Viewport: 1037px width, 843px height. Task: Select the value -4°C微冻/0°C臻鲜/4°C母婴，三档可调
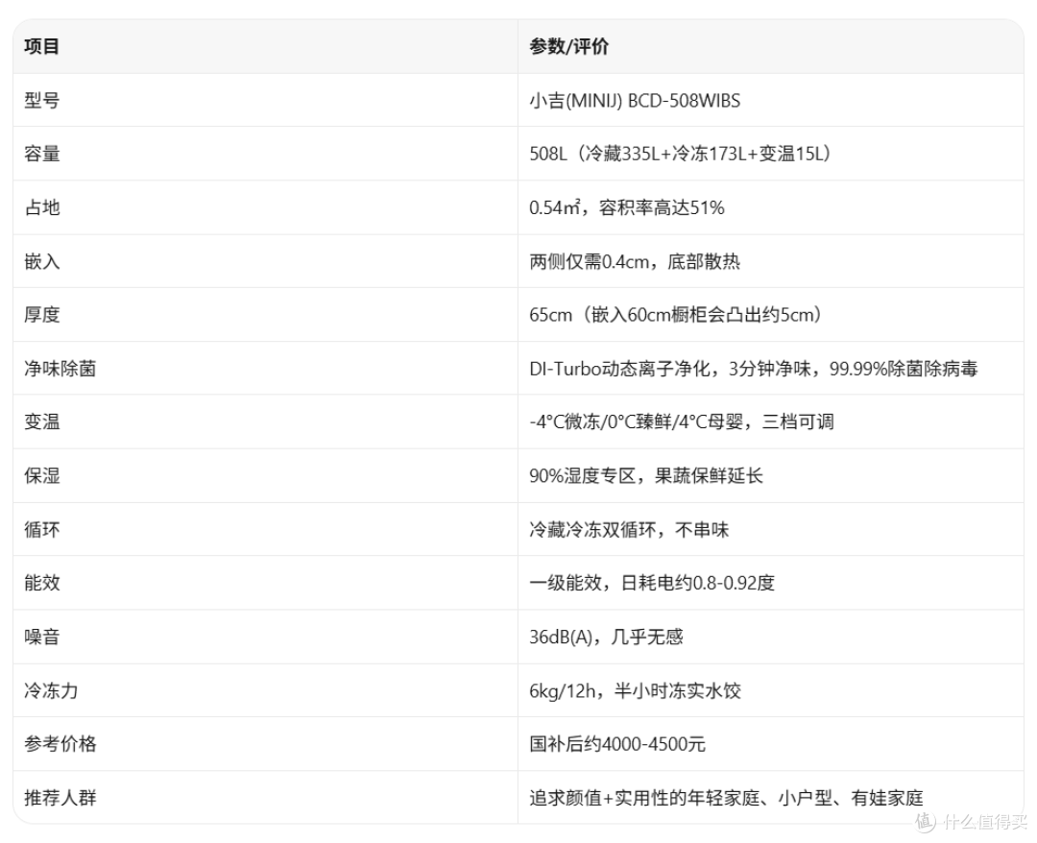pyautogui.click(x=681, y=421)
